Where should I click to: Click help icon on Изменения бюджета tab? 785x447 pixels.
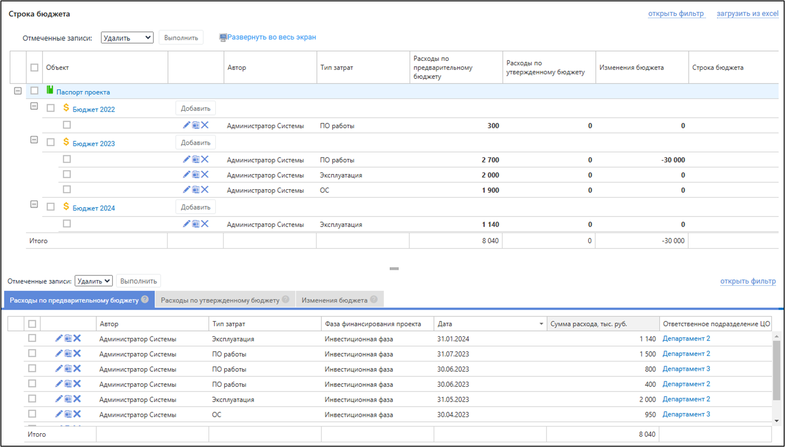coord(374,299)
